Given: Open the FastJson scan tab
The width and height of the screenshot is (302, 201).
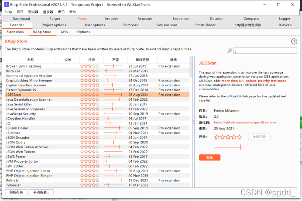Looking at the screenshot, I should coord(167,25).
